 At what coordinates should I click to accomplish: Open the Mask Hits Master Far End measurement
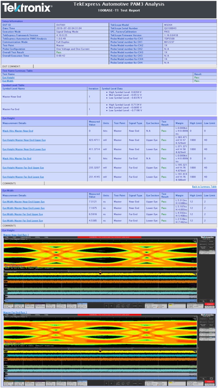(17, 158)
